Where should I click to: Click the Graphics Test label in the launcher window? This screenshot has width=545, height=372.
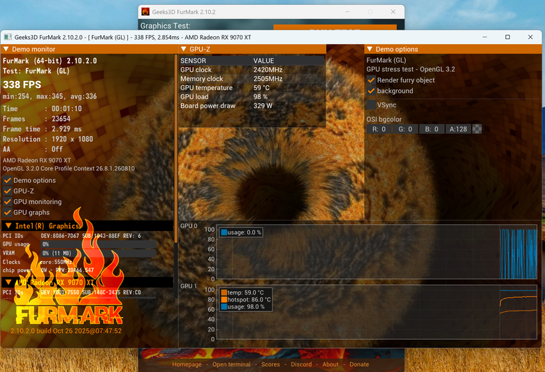pyautogui.click(x=165, y=26)
